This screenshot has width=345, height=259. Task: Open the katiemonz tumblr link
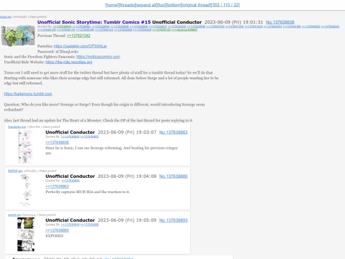(x=28, y=94)
